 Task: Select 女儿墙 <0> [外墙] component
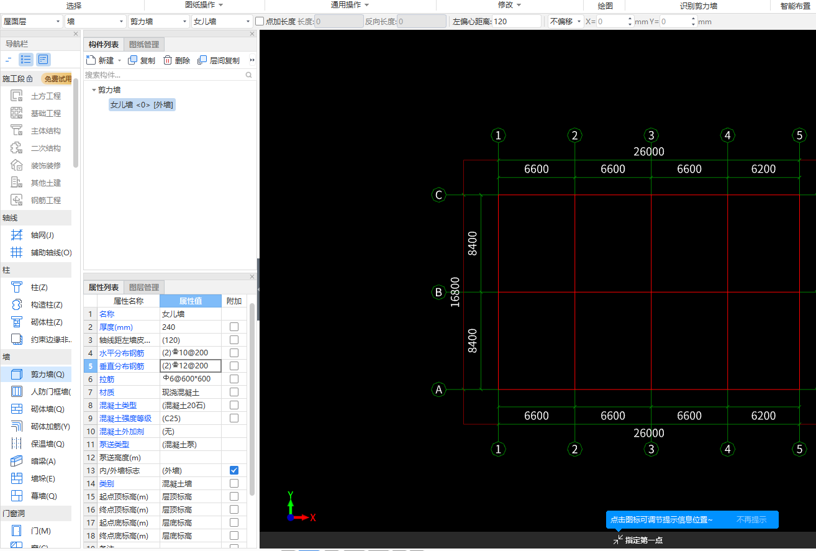[x=142, y=105]
